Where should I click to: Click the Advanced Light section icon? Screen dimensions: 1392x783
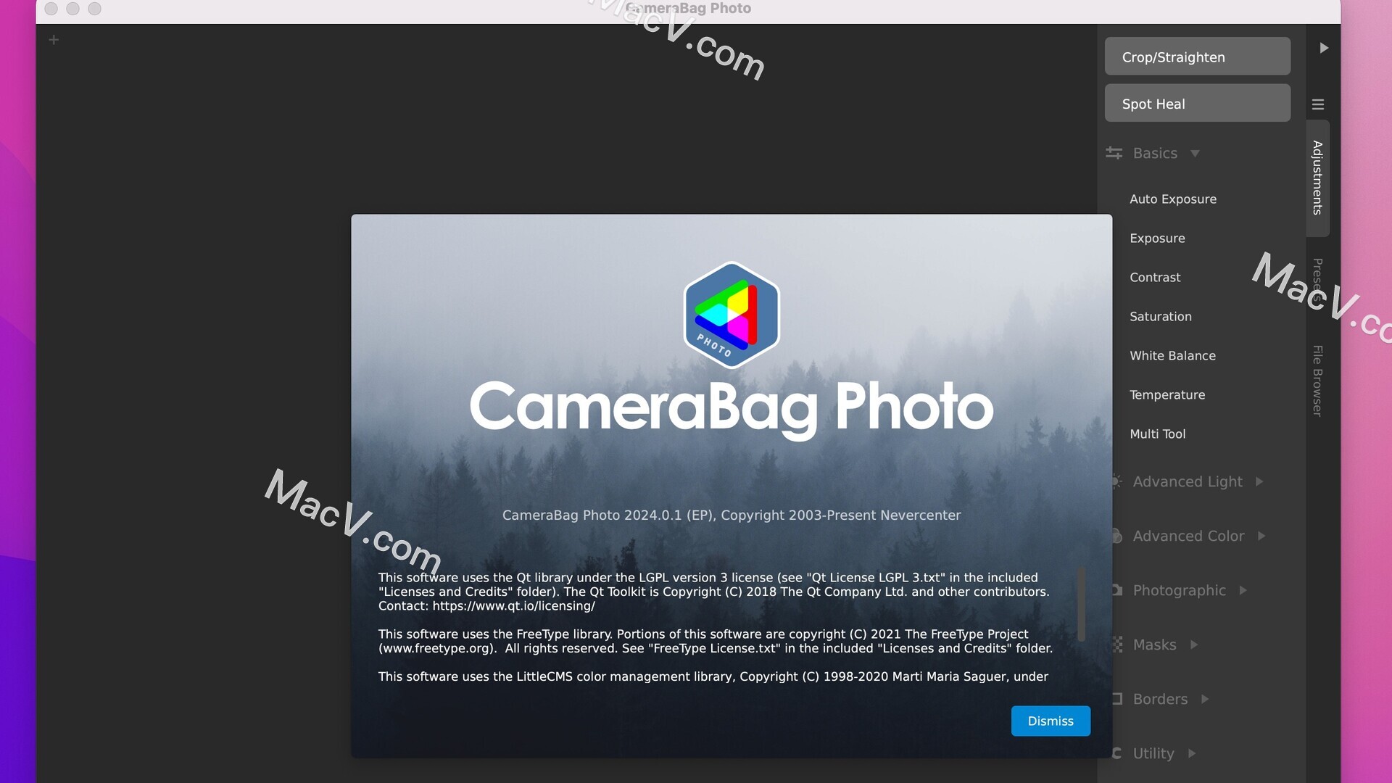(x=1115, y=481)
